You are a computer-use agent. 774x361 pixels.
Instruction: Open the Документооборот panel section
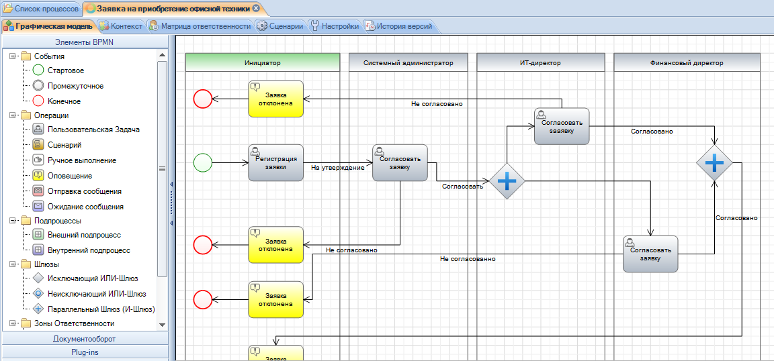[x=85, y=339]
